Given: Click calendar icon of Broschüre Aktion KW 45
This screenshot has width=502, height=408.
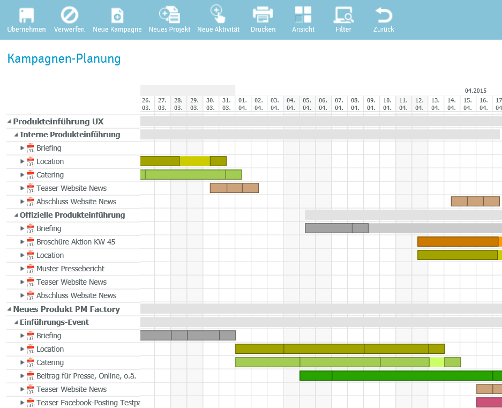Looking at the screenshot, I should tap(31, 242).
